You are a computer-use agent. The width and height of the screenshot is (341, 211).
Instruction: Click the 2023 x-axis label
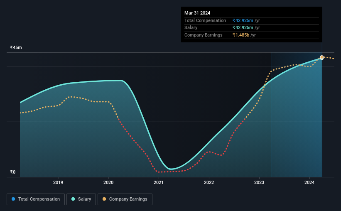point(259,182)
